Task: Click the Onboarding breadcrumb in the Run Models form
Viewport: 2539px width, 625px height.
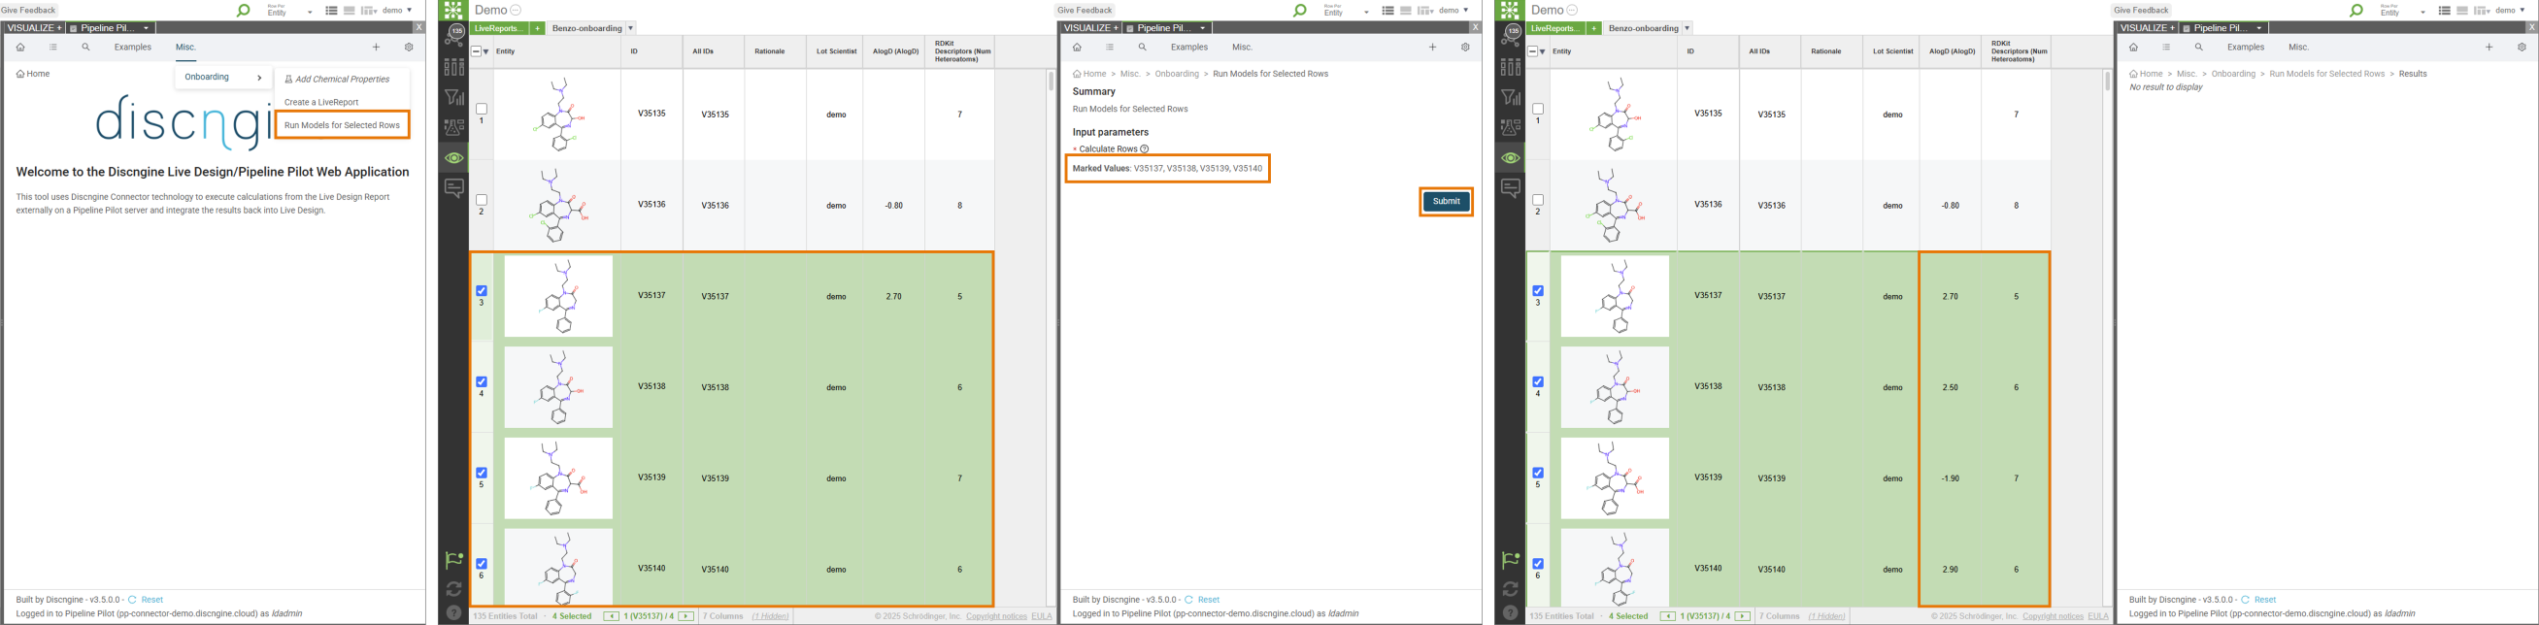Action: (x=1177, y=74)
